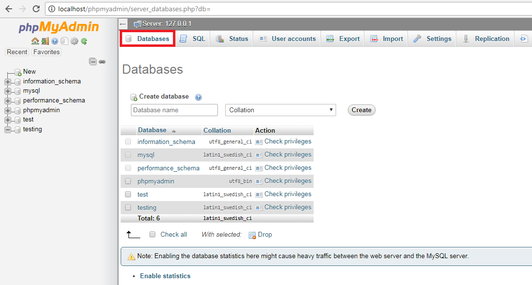Click the browser address bar URL

(x=134, y=9)
